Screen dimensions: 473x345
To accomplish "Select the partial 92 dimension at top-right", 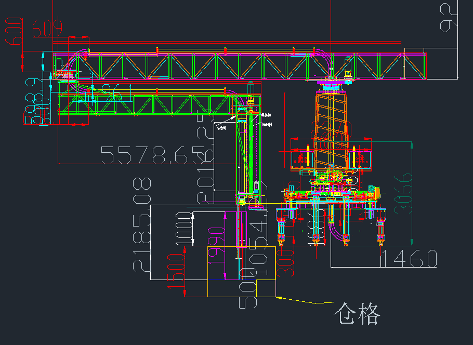I will tap(449, 17).
